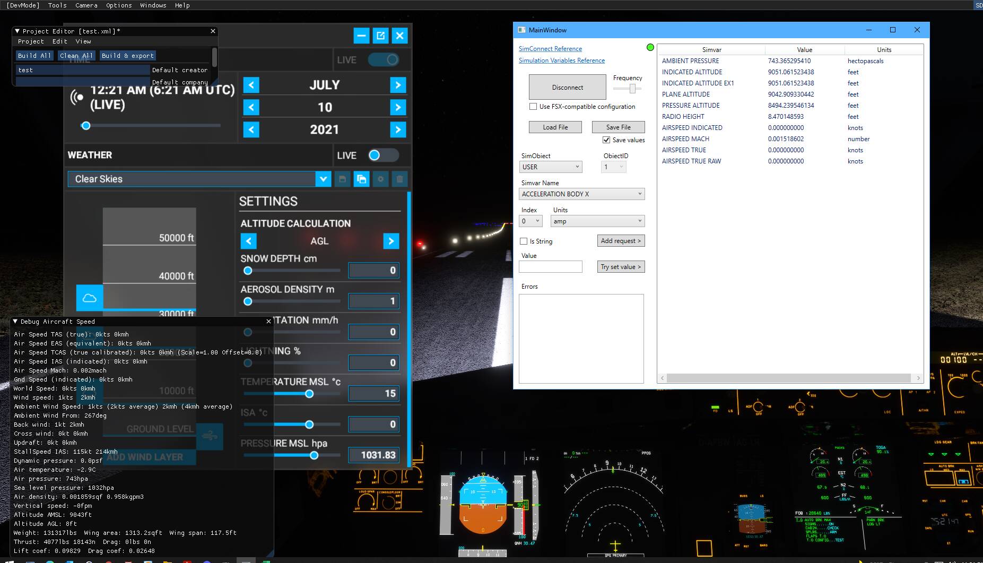Click the Value input field

[x=551, y=267]
